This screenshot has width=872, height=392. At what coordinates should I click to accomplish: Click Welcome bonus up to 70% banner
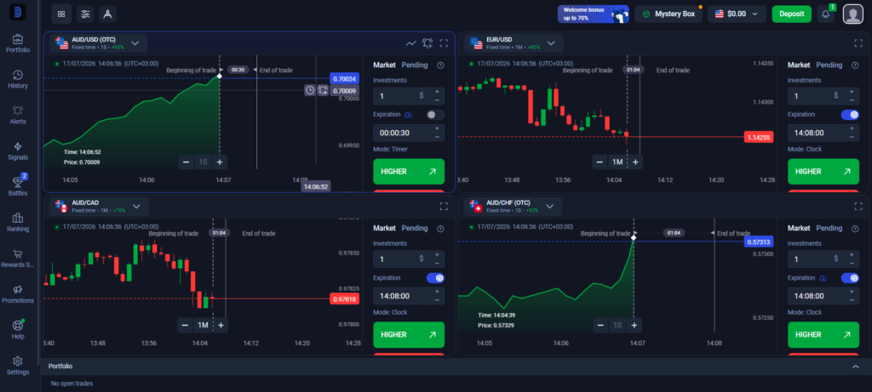594,14
